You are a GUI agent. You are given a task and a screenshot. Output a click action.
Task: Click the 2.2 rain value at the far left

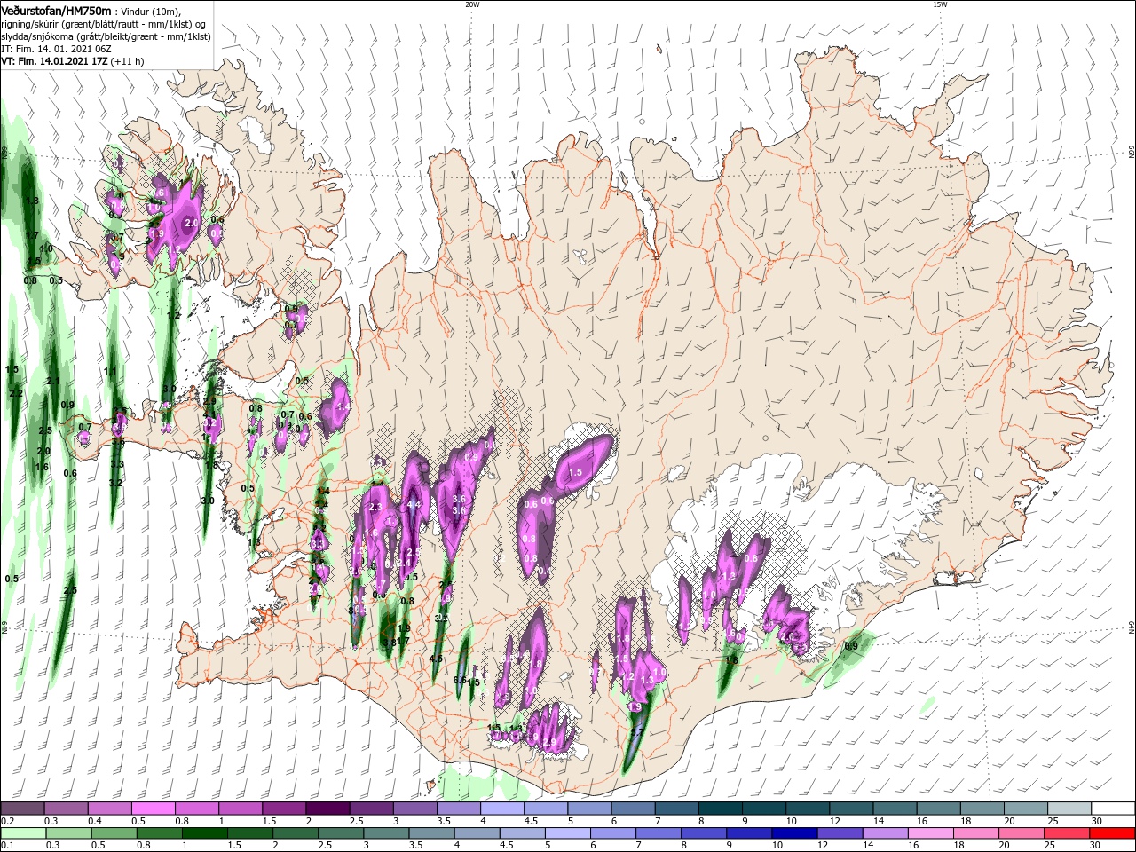click(x=16, y=393)
